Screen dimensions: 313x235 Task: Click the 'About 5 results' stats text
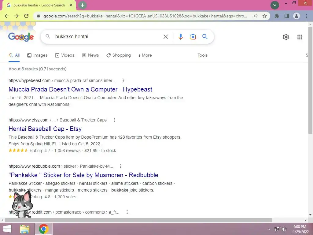click(38, 69)
